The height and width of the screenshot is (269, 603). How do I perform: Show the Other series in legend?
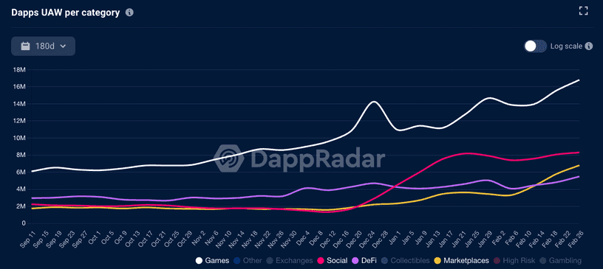point(248,261)
